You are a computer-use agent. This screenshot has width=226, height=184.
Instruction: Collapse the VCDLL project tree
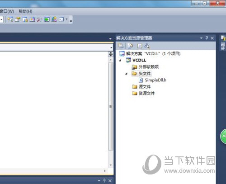click(120, 61)
